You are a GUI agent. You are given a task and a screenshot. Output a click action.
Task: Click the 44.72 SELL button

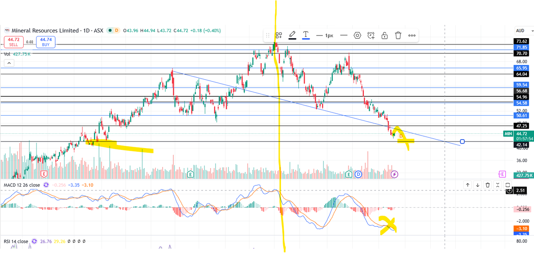pos(13,42)
